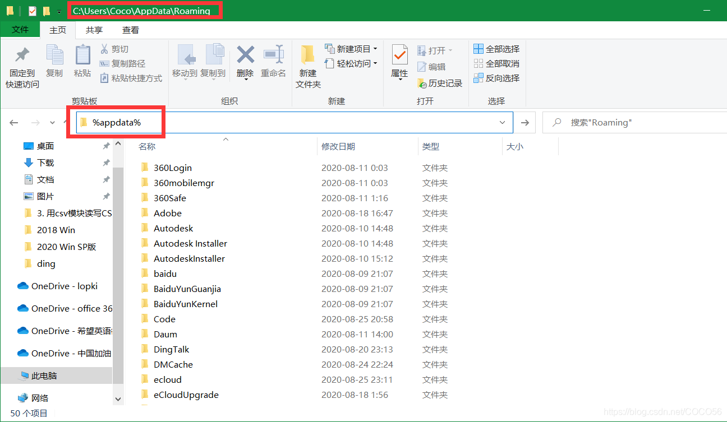This screenshot has height=422, width=727.
Task: Invert the selection with 反向选择
Action: point(496,78)
